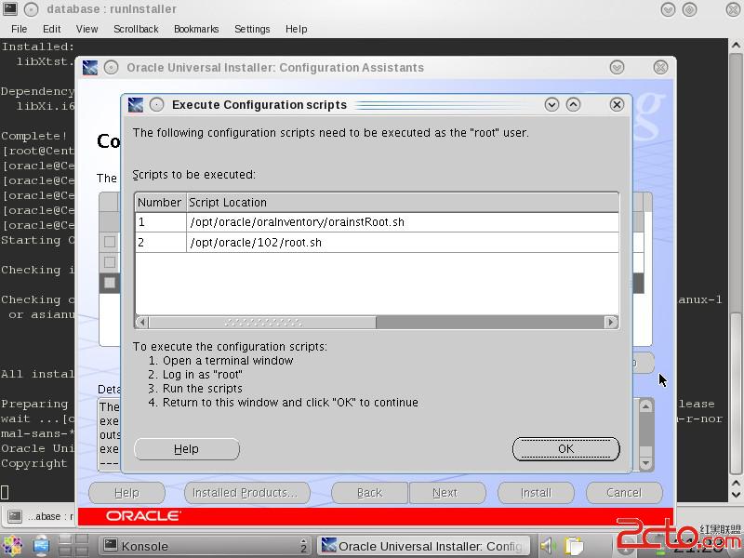Click left arrow of script table scrollbar
744x558 pixels.
pos(141,322)
